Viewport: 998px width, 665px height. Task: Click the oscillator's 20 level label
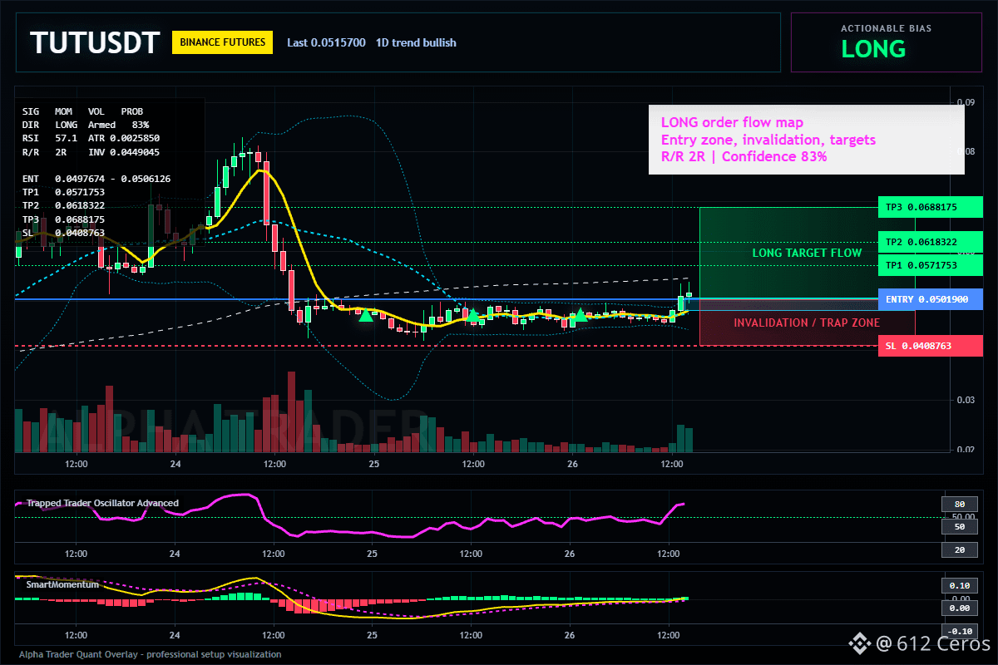coord(959,550)
